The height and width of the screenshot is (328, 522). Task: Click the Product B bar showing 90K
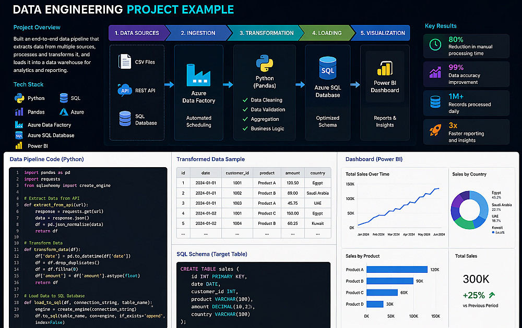coord(390,281)
